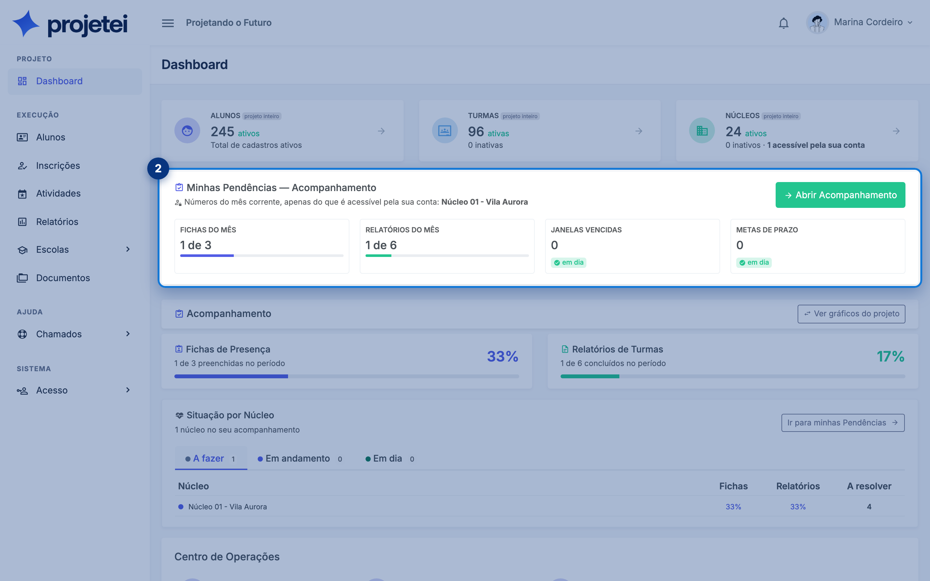Expand the Acesso submenu chevron

coord(128,391)
